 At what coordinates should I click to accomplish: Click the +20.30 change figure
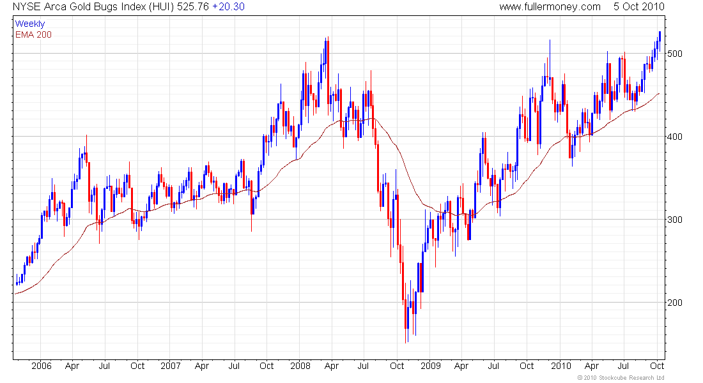tap(228, 7)
